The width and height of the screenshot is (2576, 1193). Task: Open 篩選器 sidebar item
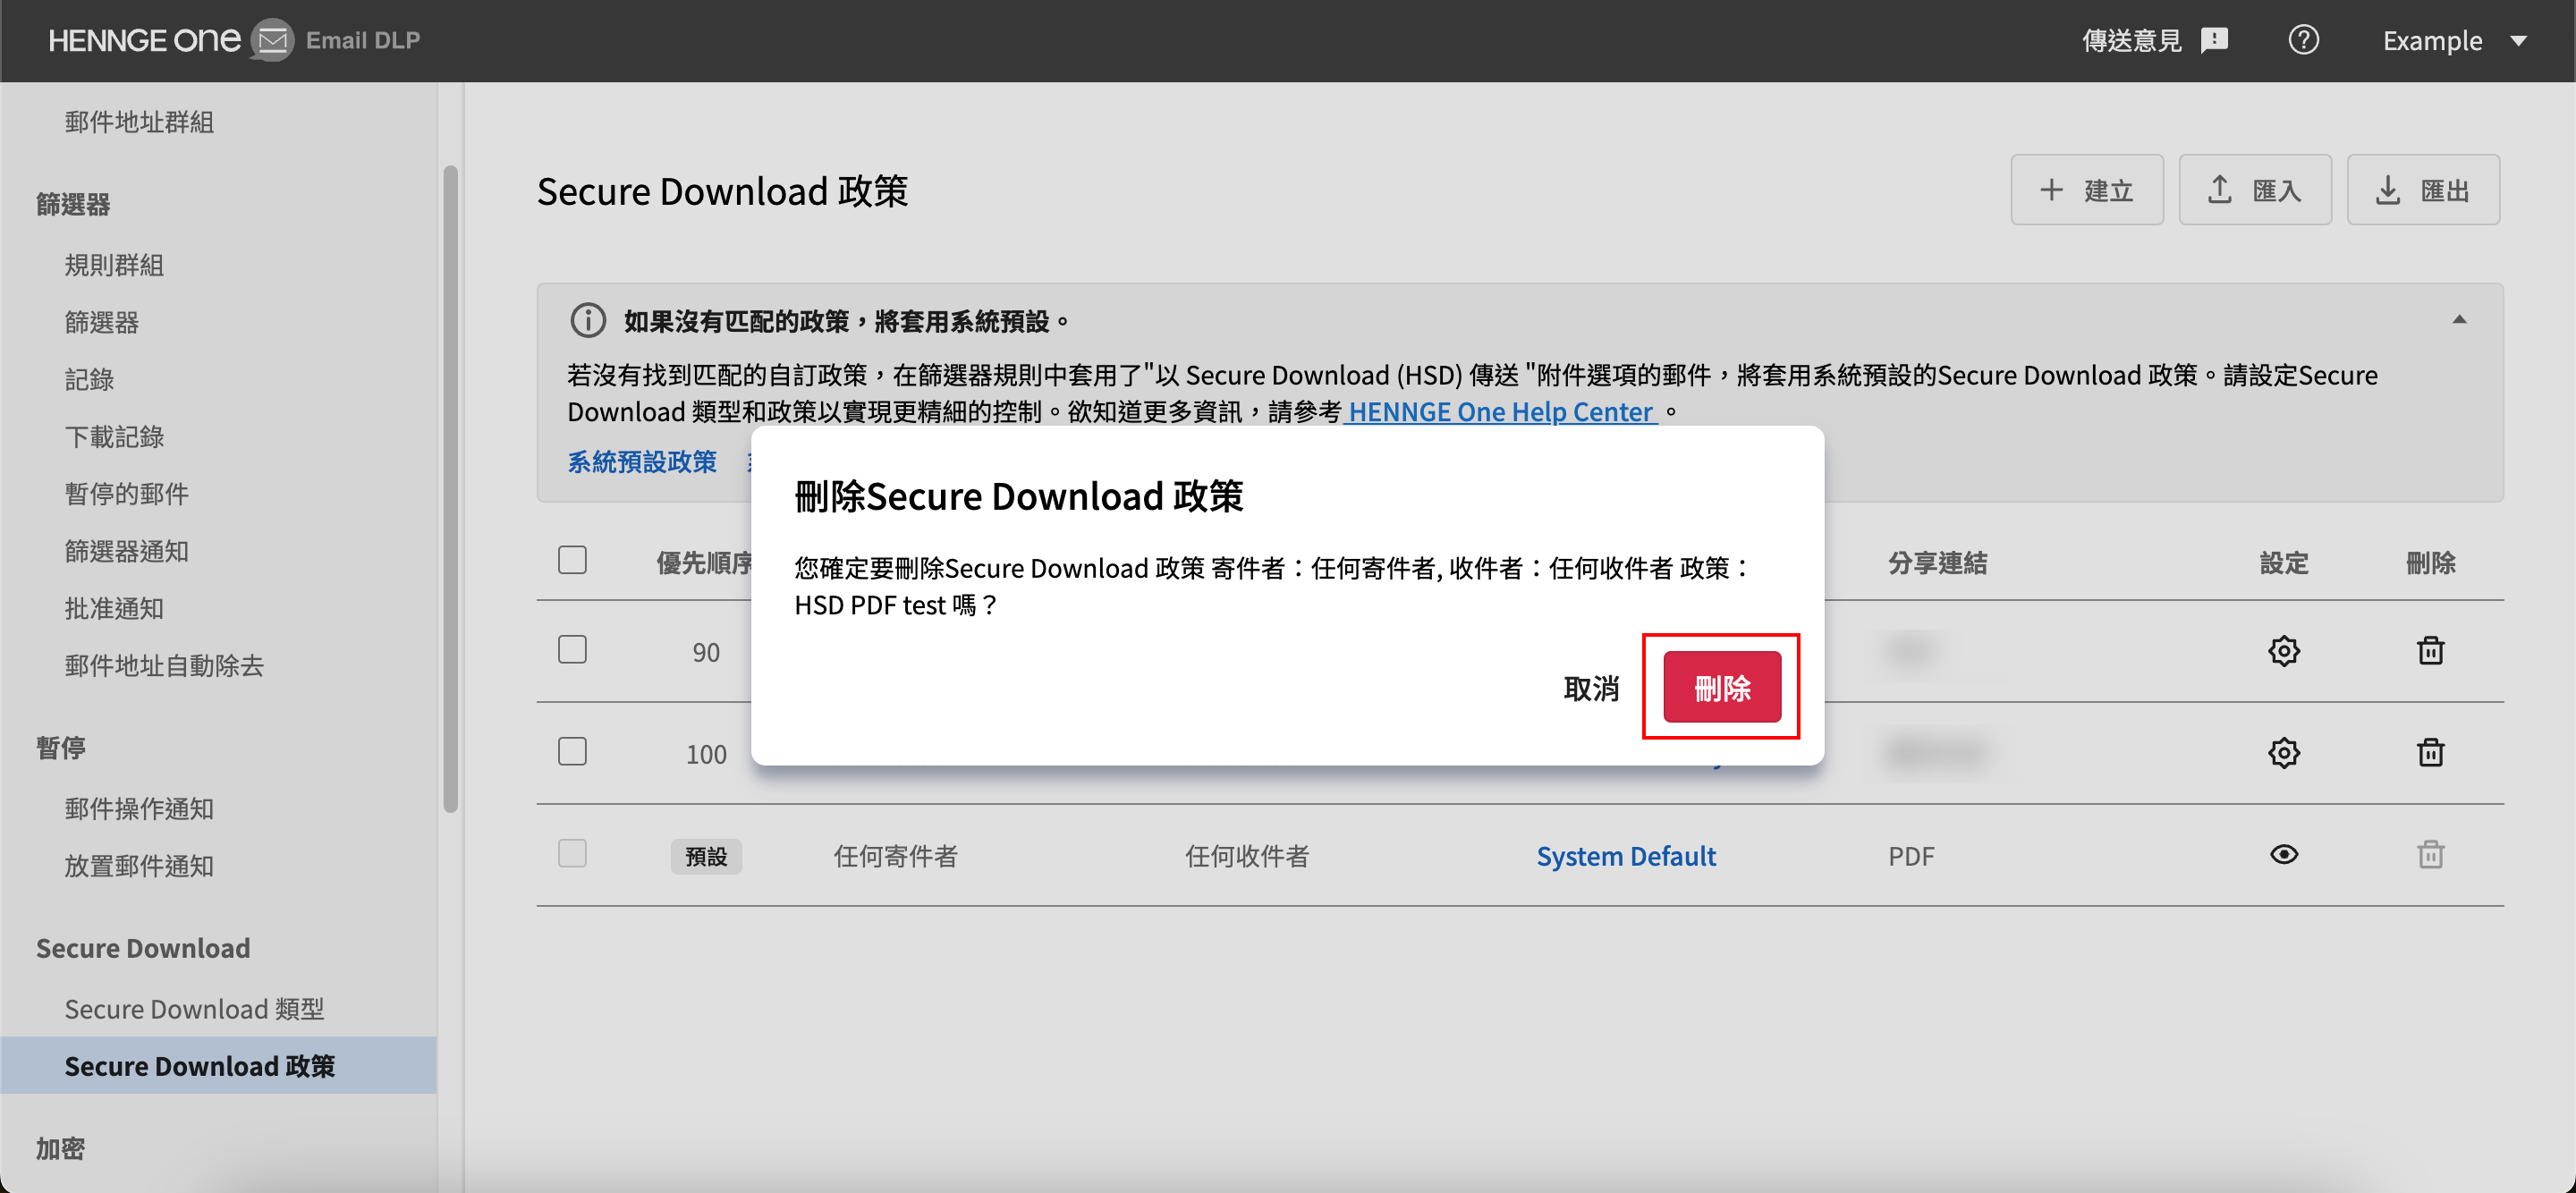point(102,321)
